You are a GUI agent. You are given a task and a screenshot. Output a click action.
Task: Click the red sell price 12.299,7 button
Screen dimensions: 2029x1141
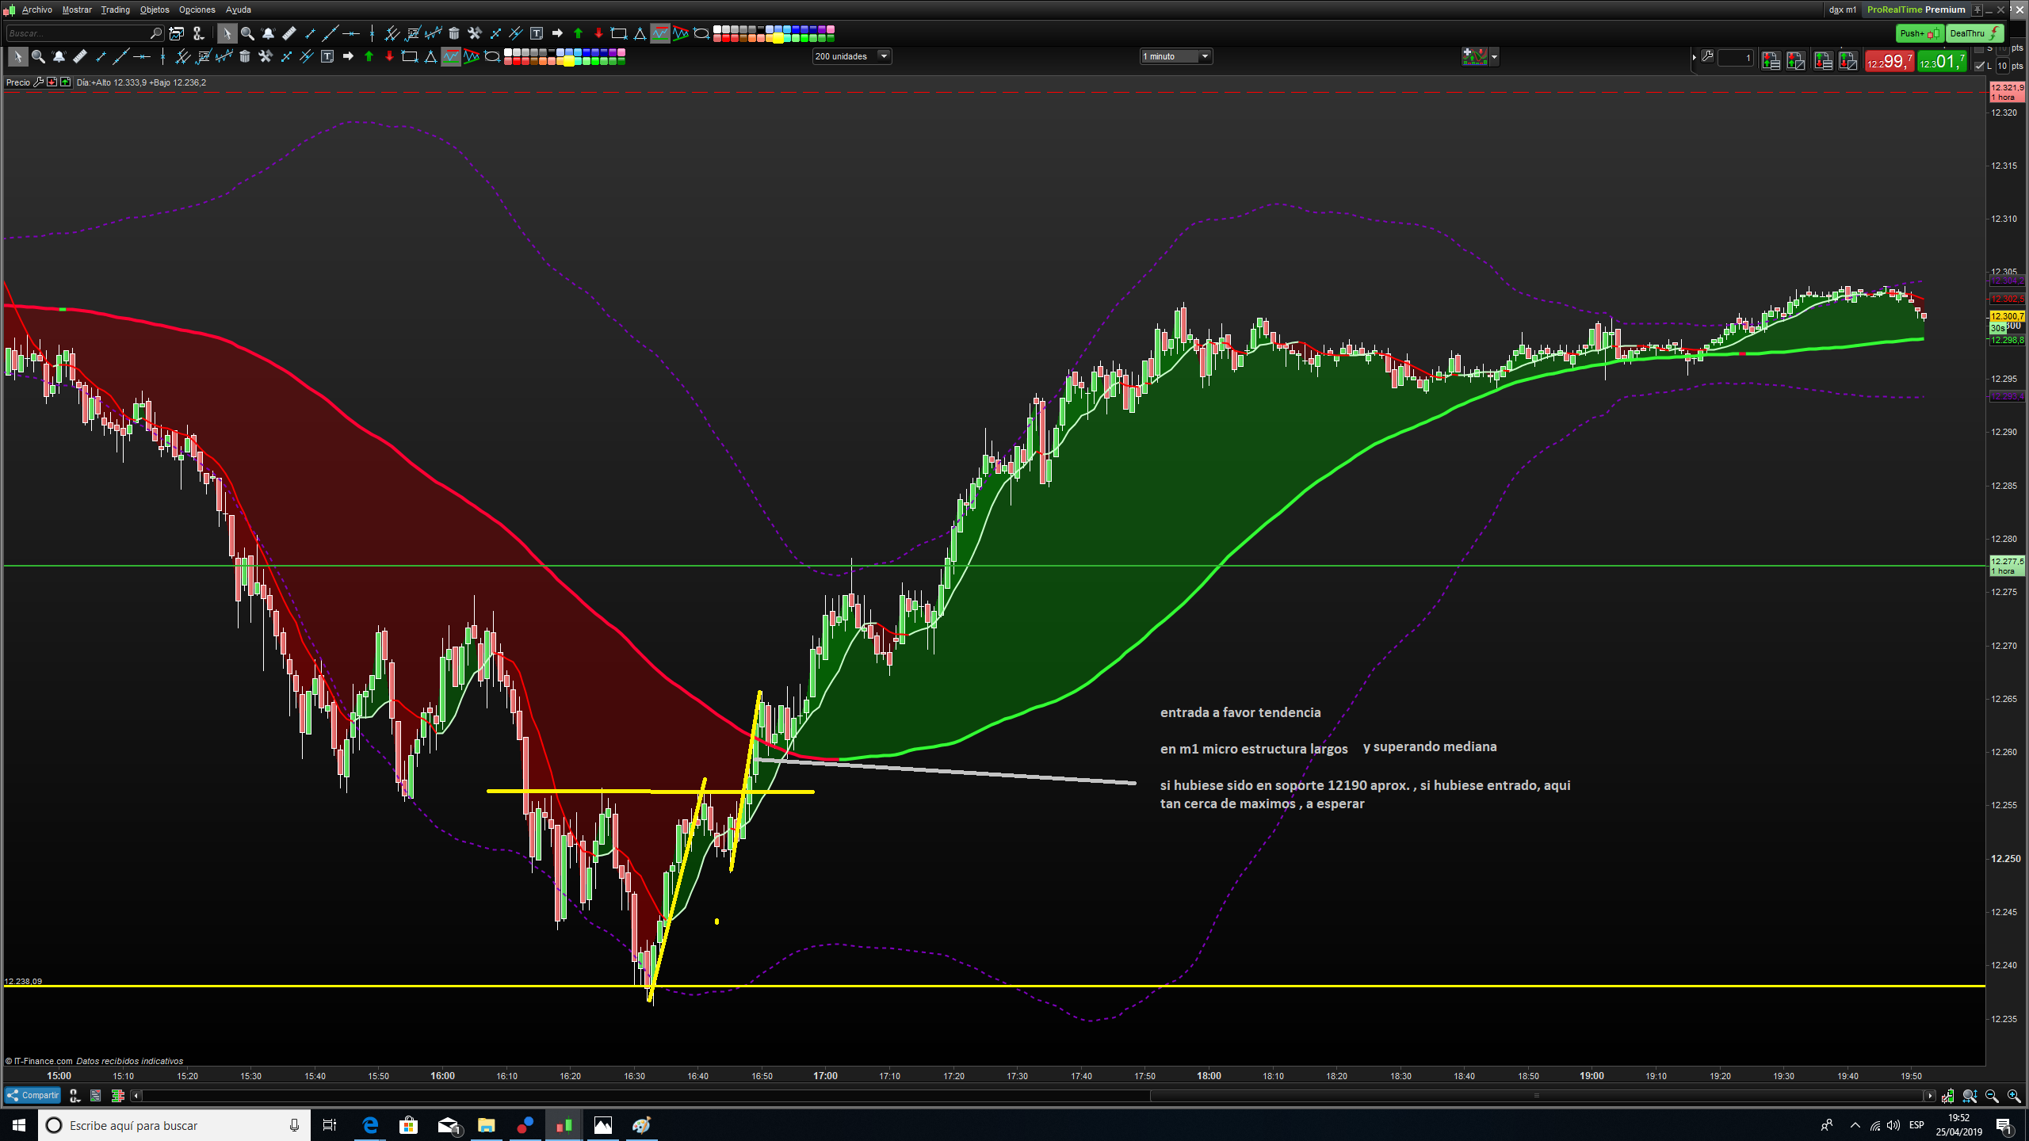pos(1889,61)
